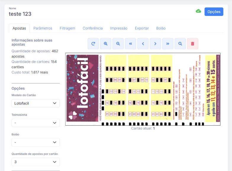Screen dimensions: 232x171
Task: Delete card with red trash icon
Action: [x=193, y=44]
